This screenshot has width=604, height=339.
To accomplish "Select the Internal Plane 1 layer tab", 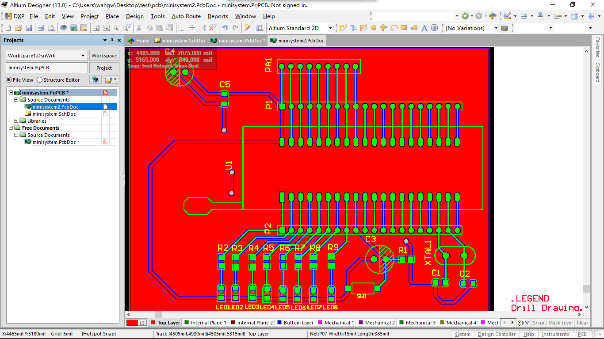I will coord(205,323).
